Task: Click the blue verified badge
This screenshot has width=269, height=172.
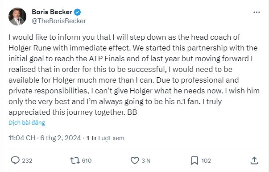Action: (77, 12)
